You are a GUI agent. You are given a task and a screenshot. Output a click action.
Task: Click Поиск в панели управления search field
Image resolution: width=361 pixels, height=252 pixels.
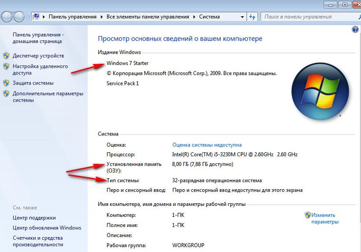click(309, 17)
